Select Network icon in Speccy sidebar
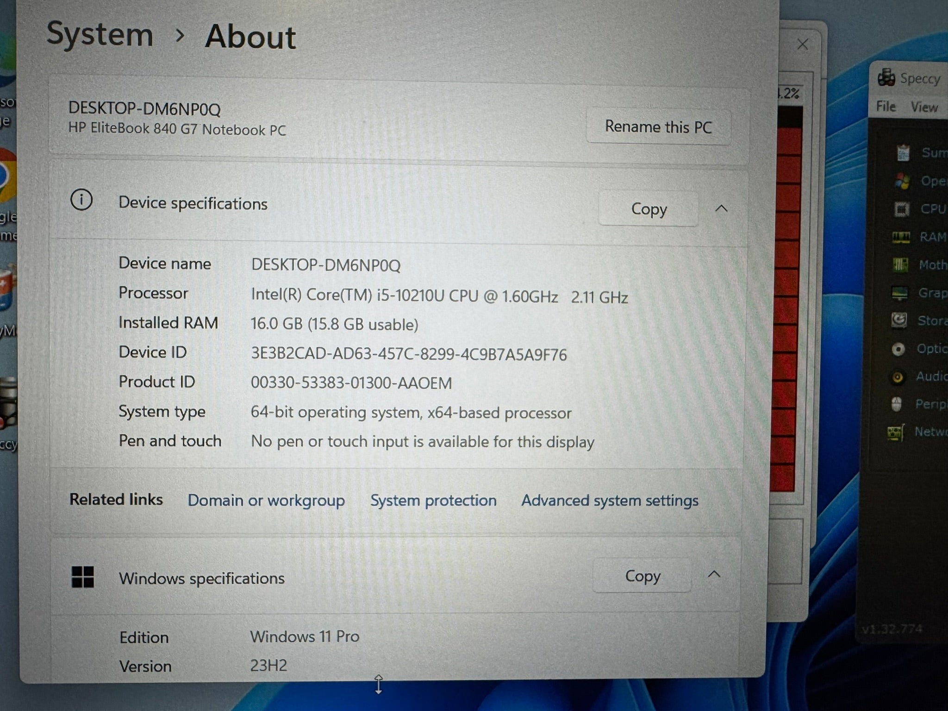Screen dimensions: 948x711 pyautogui.click(x=896, y=432)
